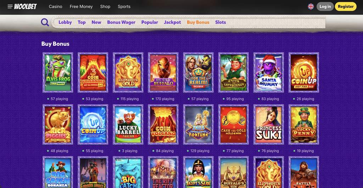The width and height of the screenshot is (363, 188).
Task: Launch Cash the Gold Hold&Win game
Action: [234, 125]
